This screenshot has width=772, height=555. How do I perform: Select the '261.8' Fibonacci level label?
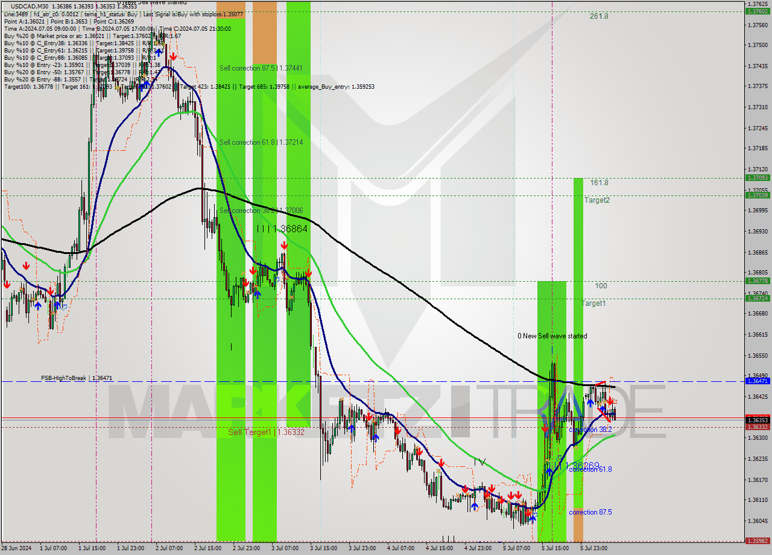coord(599,16)
